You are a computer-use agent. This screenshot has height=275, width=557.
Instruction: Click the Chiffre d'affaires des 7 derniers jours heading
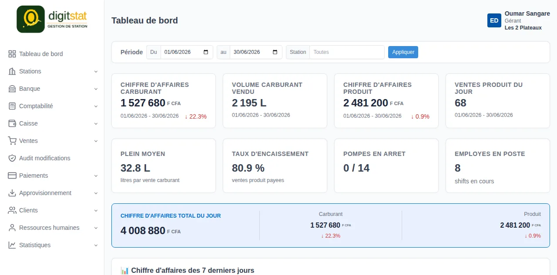(x=193, y=271)
